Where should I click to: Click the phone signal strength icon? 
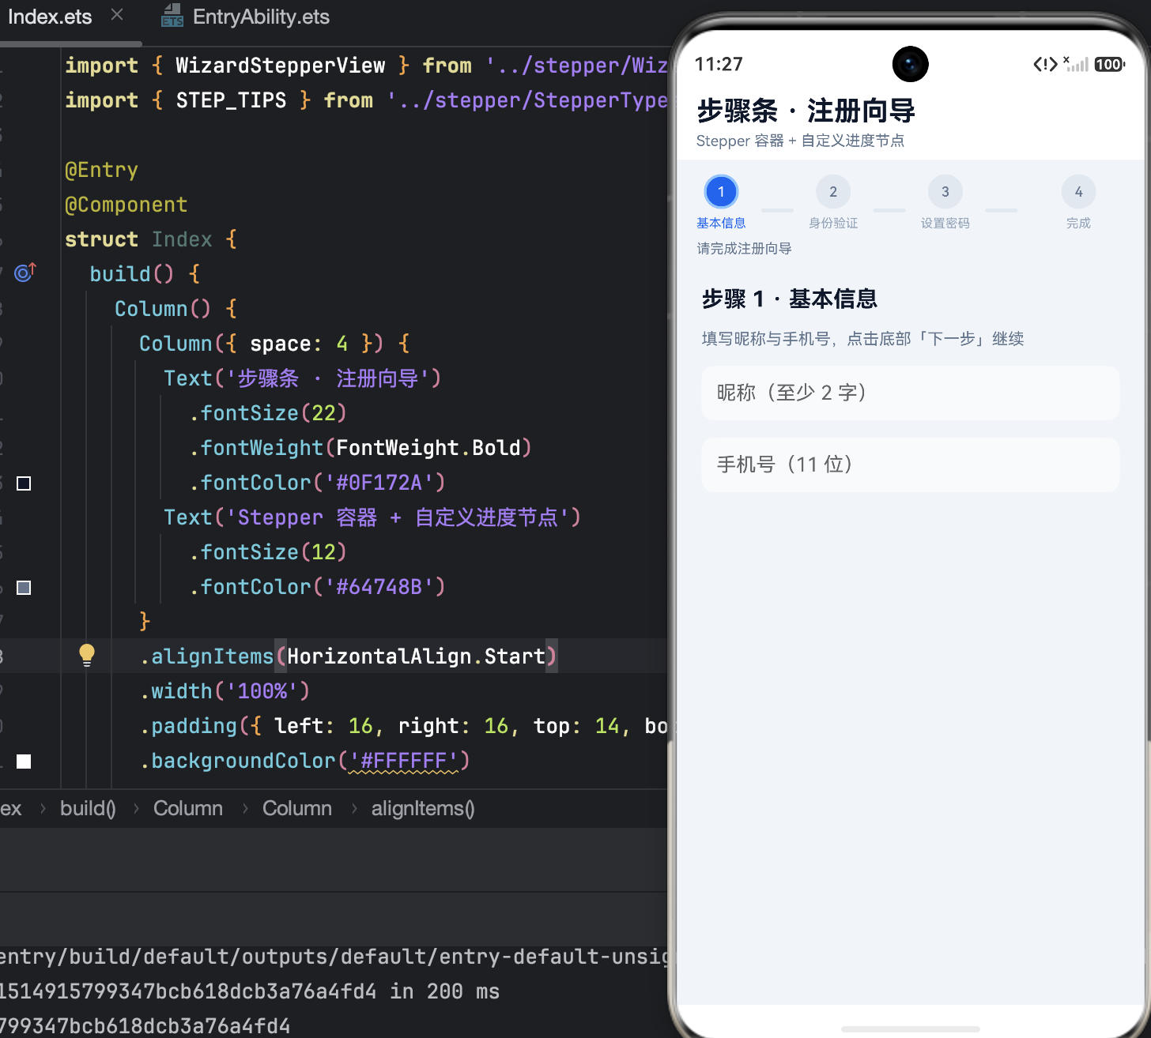pos(1077,64)
